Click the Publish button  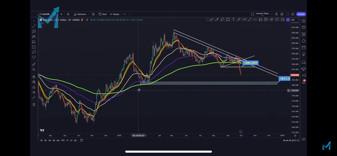pyautogui.click(x=301, y=14)
